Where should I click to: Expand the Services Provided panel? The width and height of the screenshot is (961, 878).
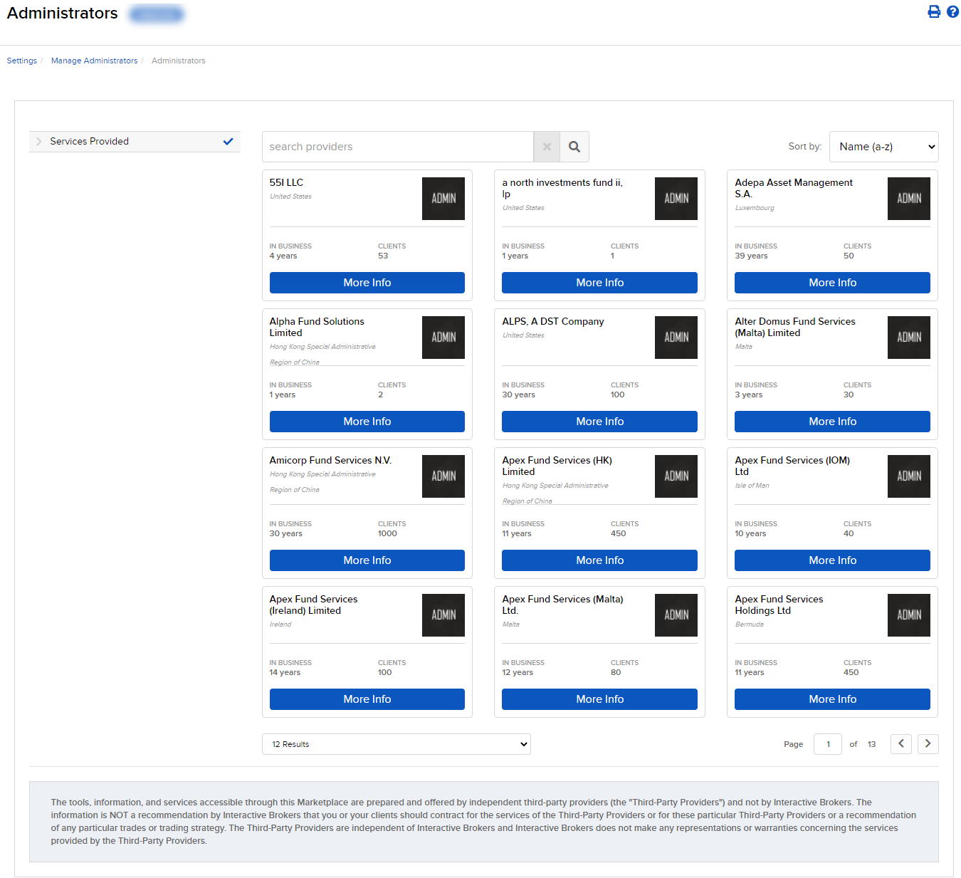(x=39, y=141)
